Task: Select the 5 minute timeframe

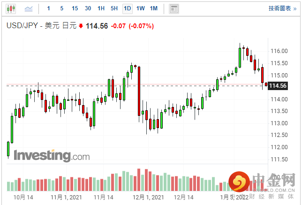Action: tap(61, 8)
